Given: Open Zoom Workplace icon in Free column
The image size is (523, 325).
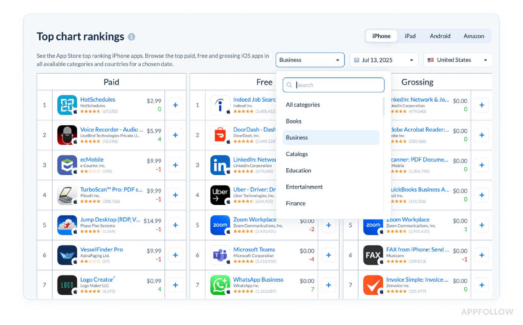Looking at the screenshot, I should [x=220, y=225].
